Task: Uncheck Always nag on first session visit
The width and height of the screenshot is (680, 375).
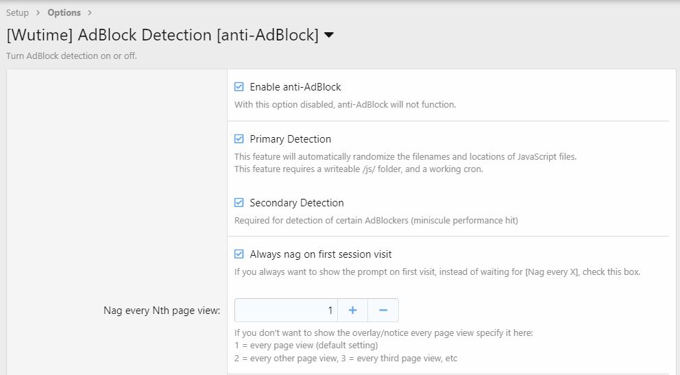Action: 239,254
